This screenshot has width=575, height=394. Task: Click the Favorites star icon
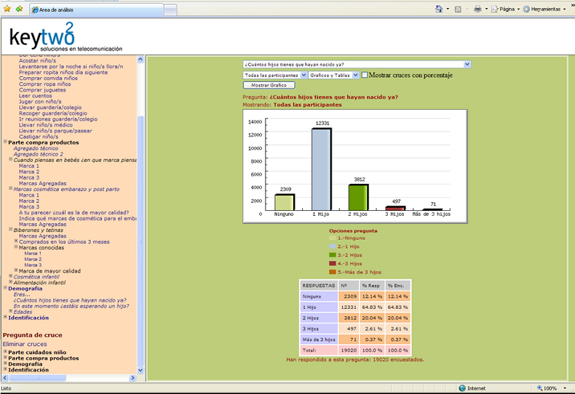pyautogui.click(x=7, y=9)
